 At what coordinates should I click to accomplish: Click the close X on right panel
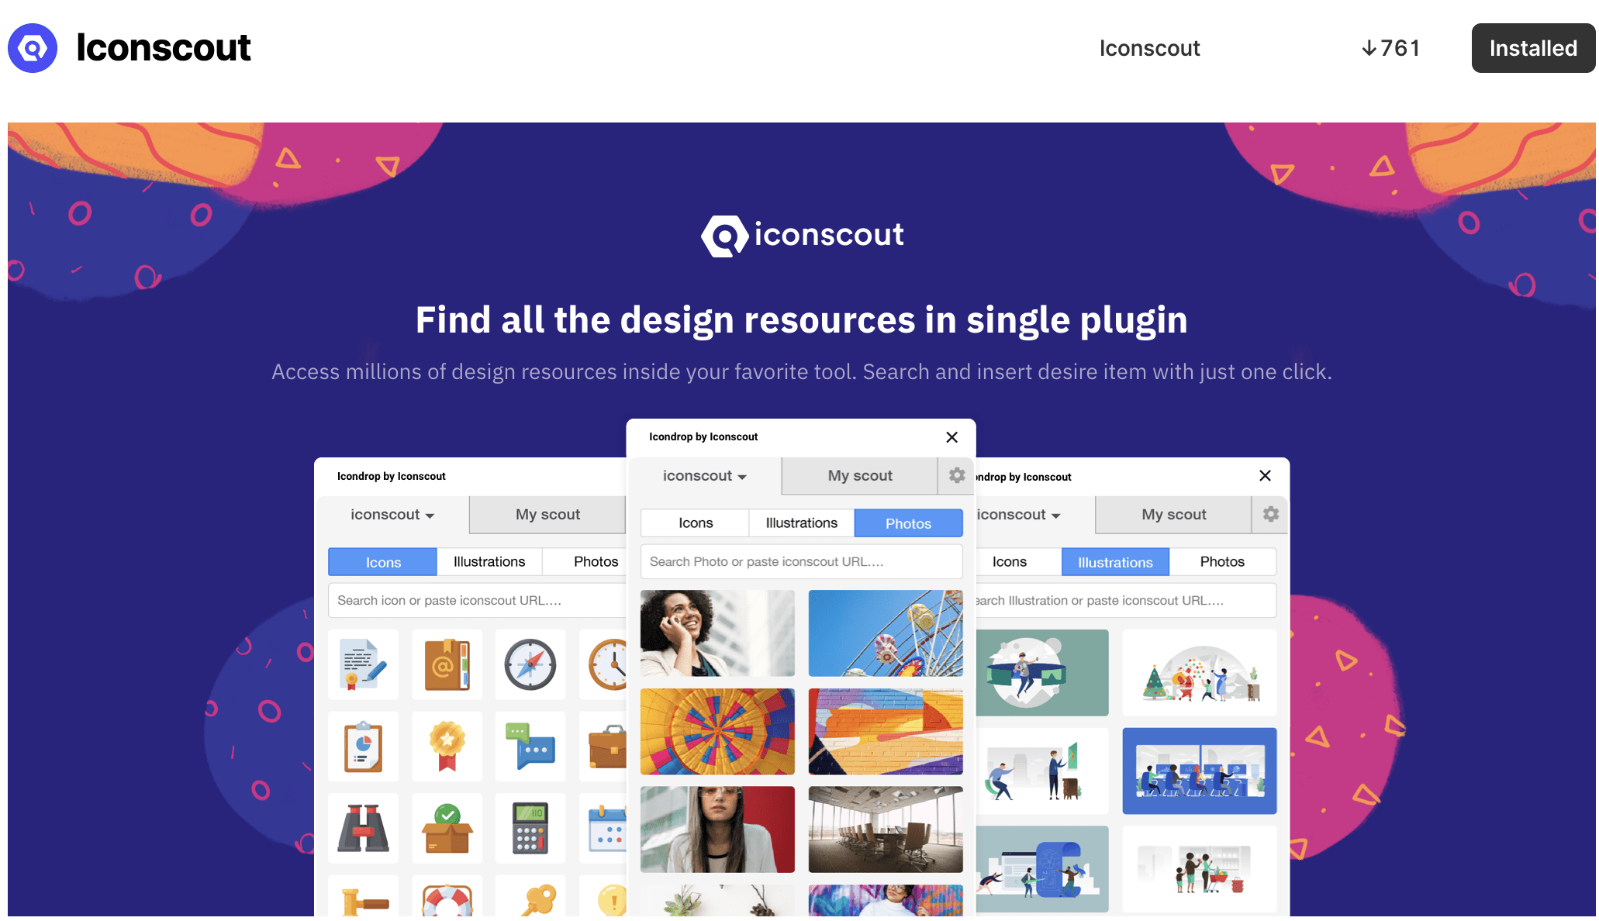[x=1265, y=477]
